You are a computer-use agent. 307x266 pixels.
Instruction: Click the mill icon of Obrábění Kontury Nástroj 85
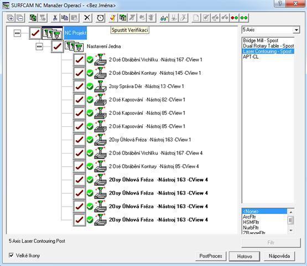100,166
